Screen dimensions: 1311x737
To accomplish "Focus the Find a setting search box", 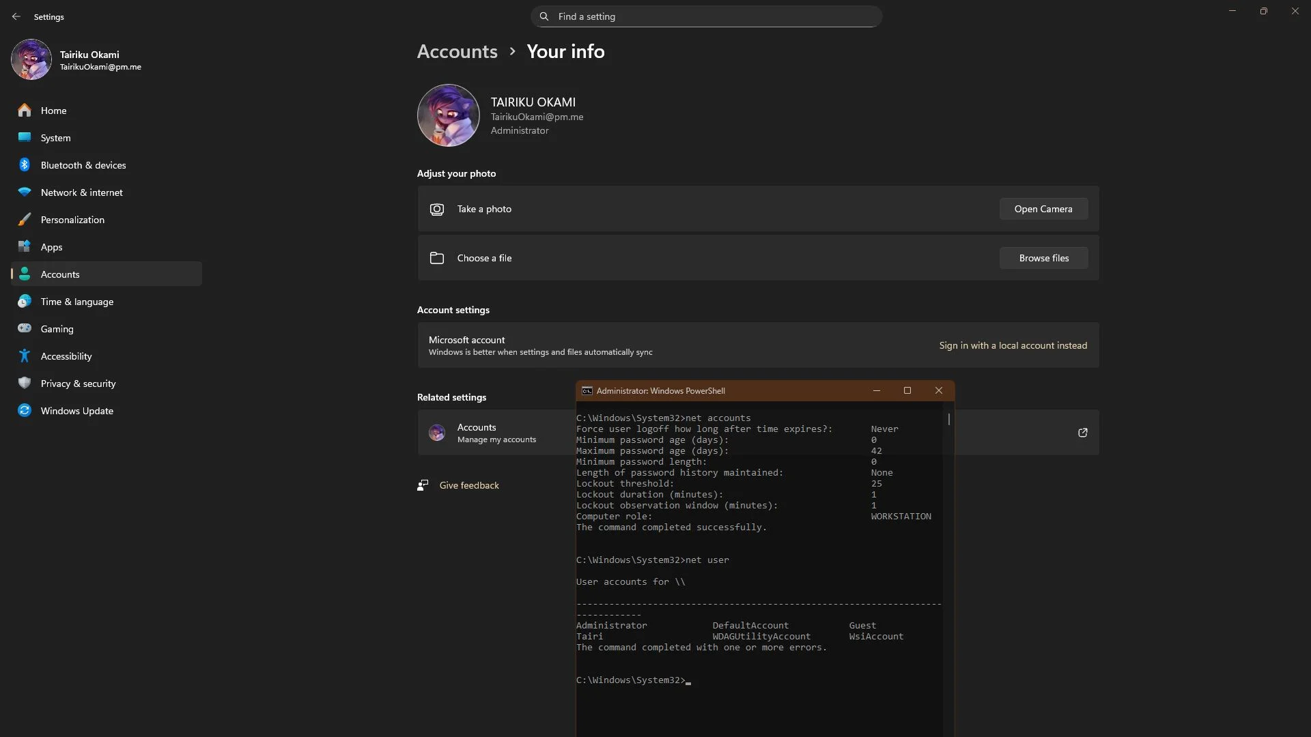I will [707, 16].
